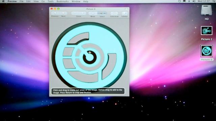
Task: Click the Picture 8 window title
Action: [91, 9]
